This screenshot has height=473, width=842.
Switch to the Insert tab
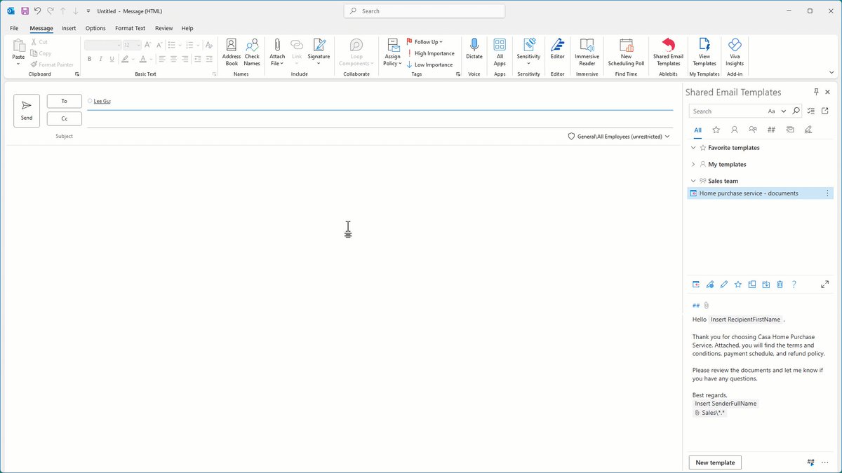69,28
